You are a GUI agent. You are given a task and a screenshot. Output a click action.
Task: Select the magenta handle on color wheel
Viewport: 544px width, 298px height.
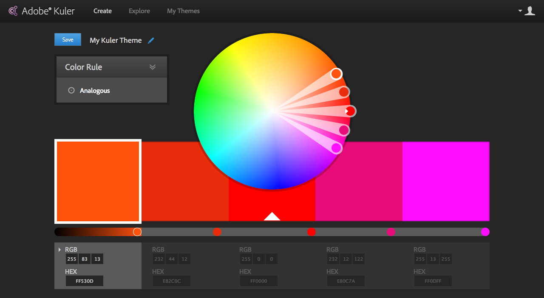(x=336, y=148)
